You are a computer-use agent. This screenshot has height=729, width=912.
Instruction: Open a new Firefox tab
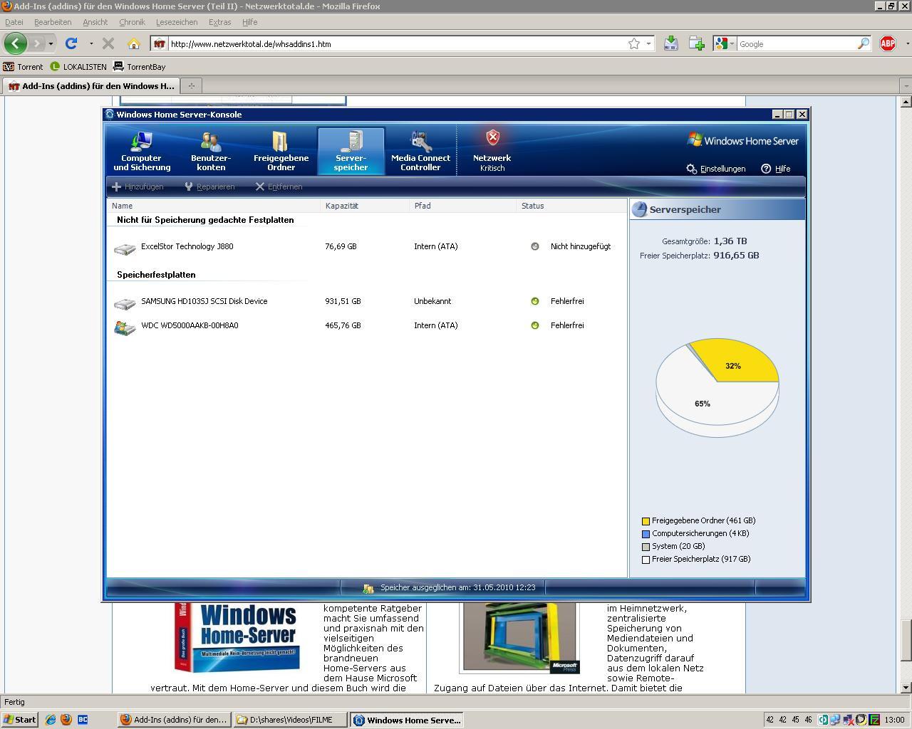point(191,86)
